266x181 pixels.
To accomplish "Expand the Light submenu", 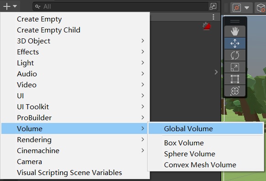I will (74, 63).
